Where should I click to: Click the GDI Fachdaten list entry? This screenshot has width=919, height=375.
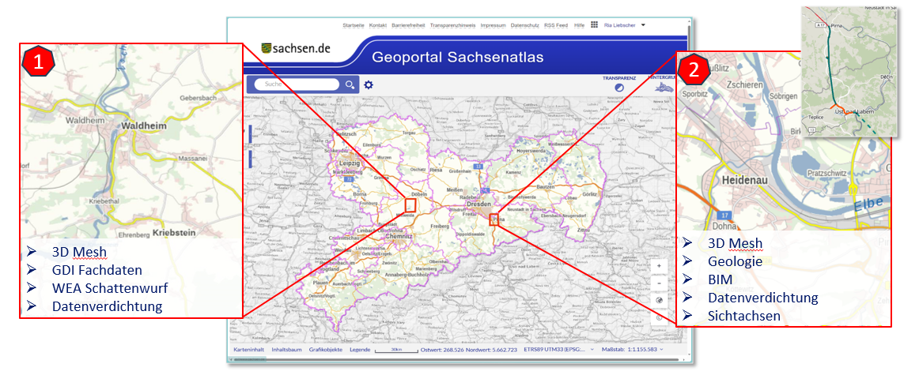(x=96, y=271)
